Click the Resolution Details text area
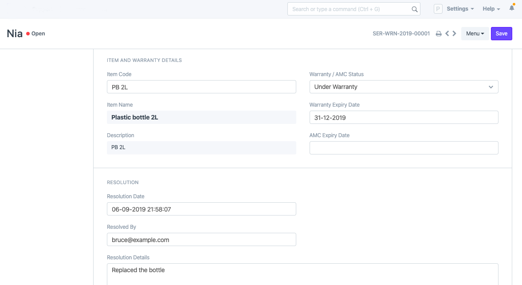This screenshot has width=522, height=285. point(302,273)
